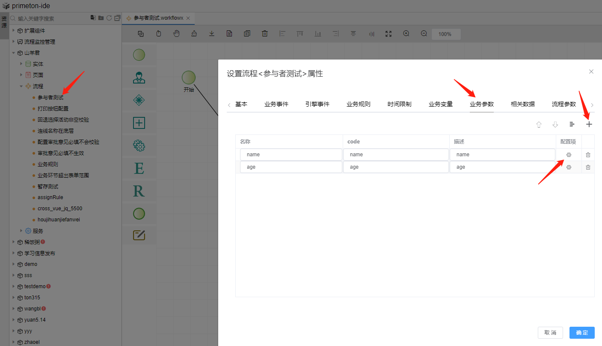Move selected parameter up with arrow

pyautogui.click(x=539, y=125)
